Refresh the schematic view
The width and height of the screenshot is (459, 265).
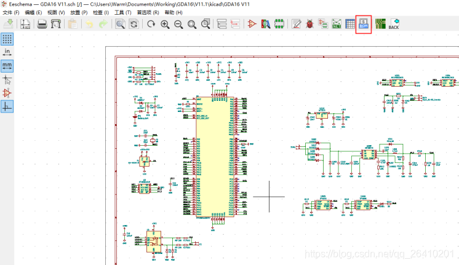(x=151, y=24)
